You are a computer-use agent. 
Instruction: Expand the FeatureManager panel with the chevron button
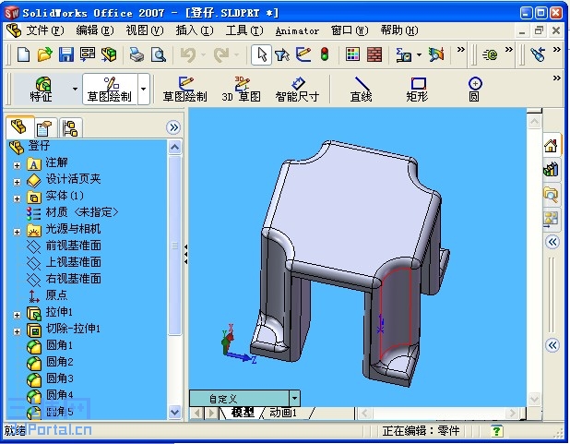[x=174, y=127]
